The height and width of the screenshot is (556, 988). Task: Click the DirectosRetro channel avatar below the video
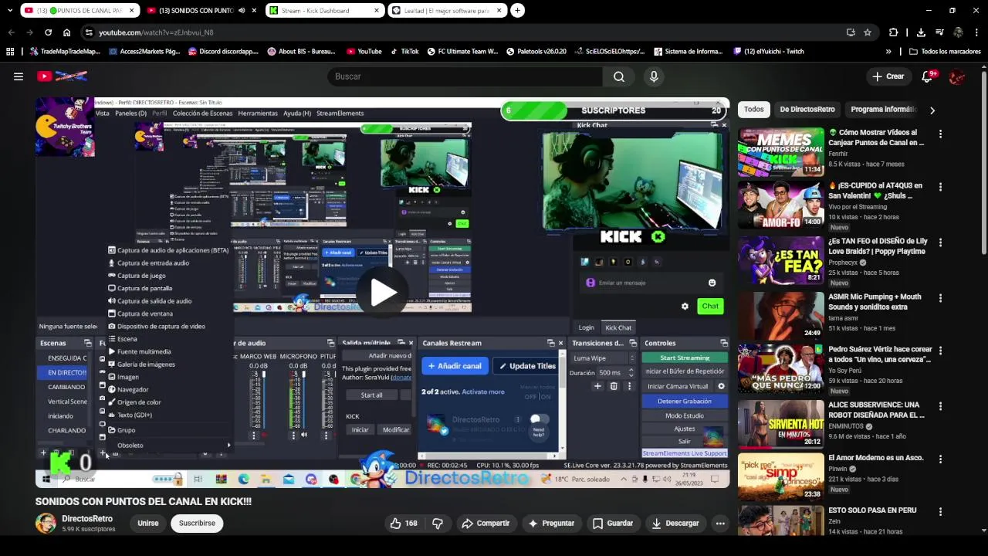[46, 523]
